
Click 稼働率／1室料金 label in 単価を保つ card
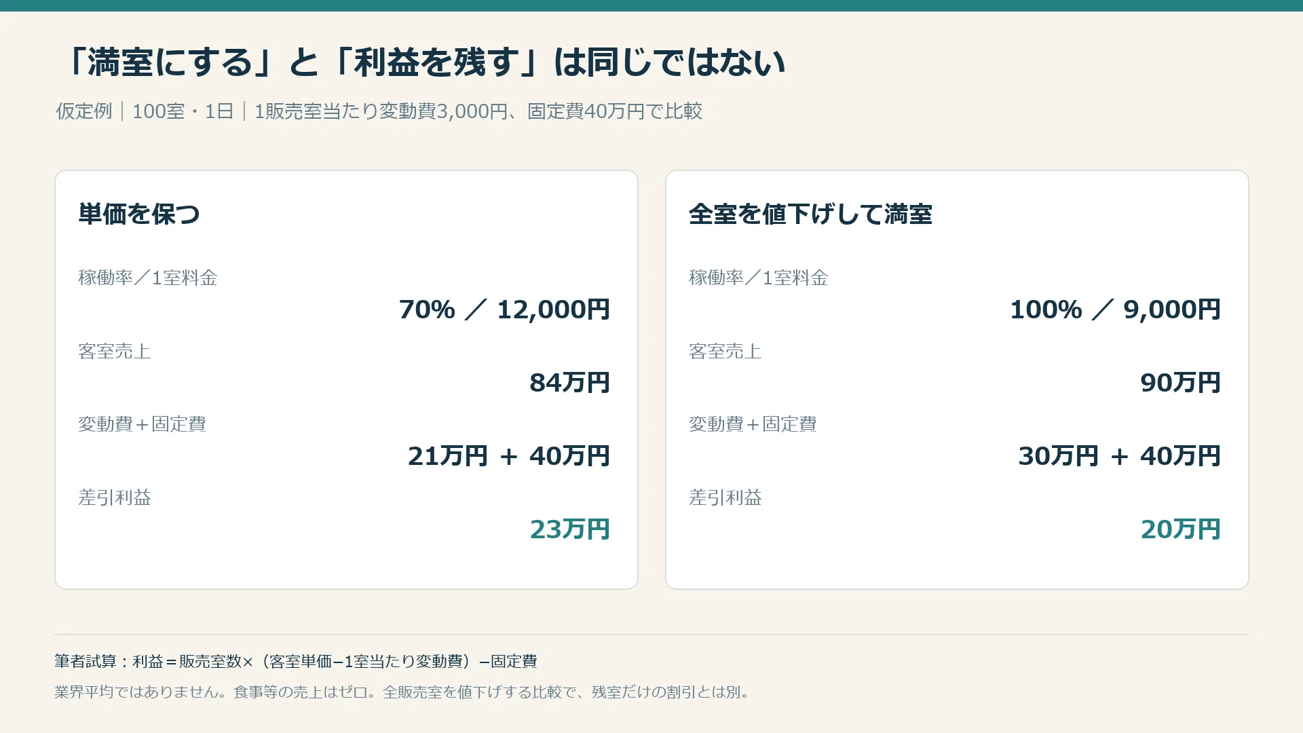click(148, 278)
